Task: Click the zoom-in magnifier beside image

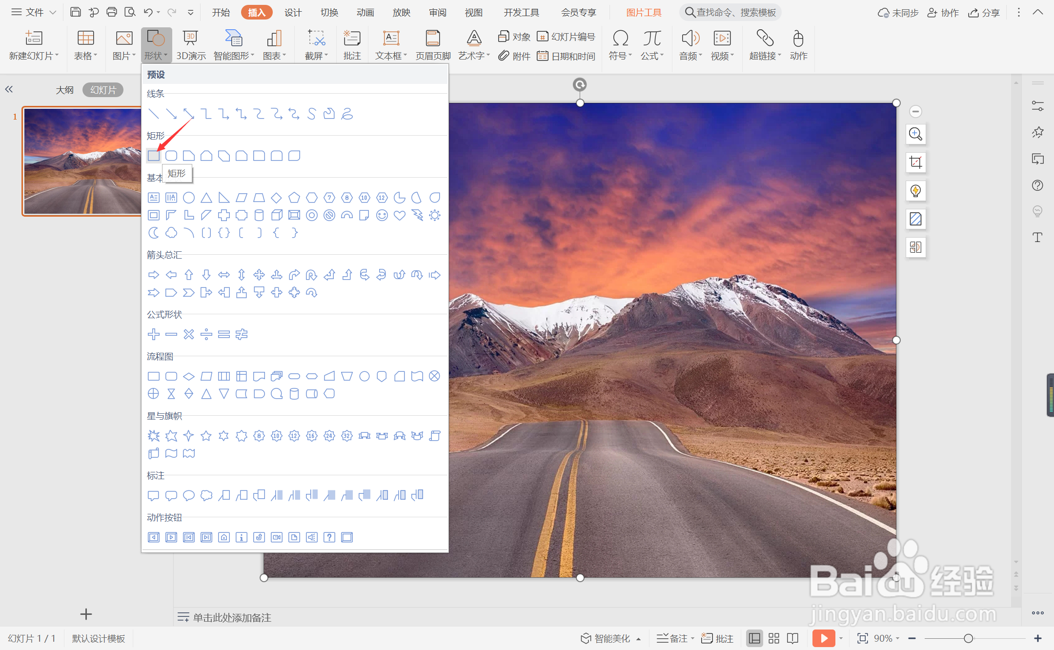Action: point(915,134)
